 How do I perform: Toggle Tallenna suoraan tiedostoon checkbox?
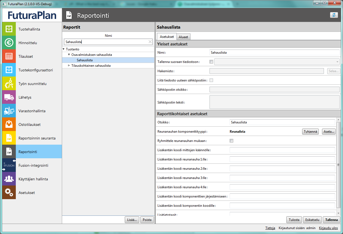tap(211, 62)
